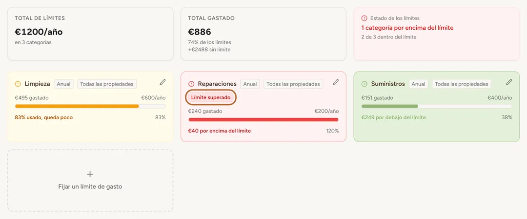Select the Anual tag on Limpieza card
The width and height of the screenshot is (527, 219).
(x=63, y=84)
